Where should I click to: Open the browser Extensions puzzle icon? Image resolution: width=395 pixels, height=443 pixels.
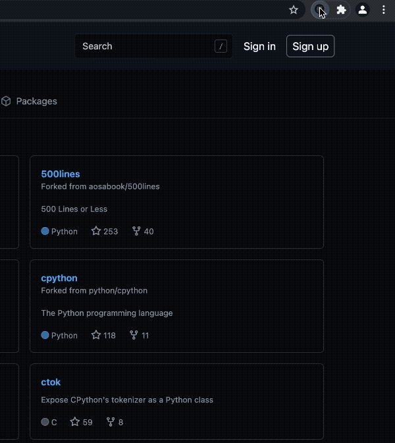coord(341,10)
